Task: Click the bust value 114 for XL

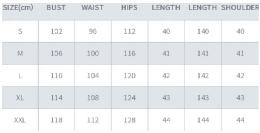Action: pos(57,98)
